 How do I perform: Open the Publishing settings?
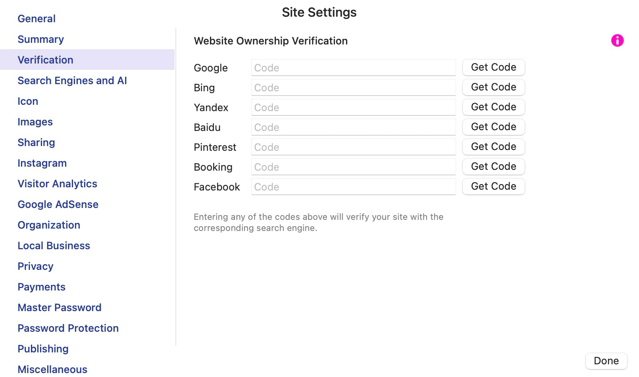[x=43, y=349]
